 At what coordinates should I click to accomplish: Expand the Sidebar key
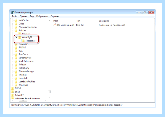tap(13, 65)
